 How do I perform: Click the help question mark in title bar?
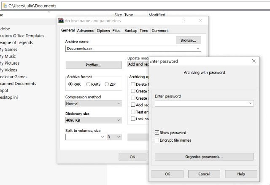pos(184,21)
